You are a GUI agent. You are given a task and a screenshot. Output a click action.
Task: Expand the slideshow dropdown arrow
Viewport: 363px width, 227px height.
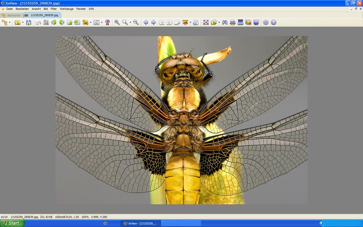pos(190,22)
